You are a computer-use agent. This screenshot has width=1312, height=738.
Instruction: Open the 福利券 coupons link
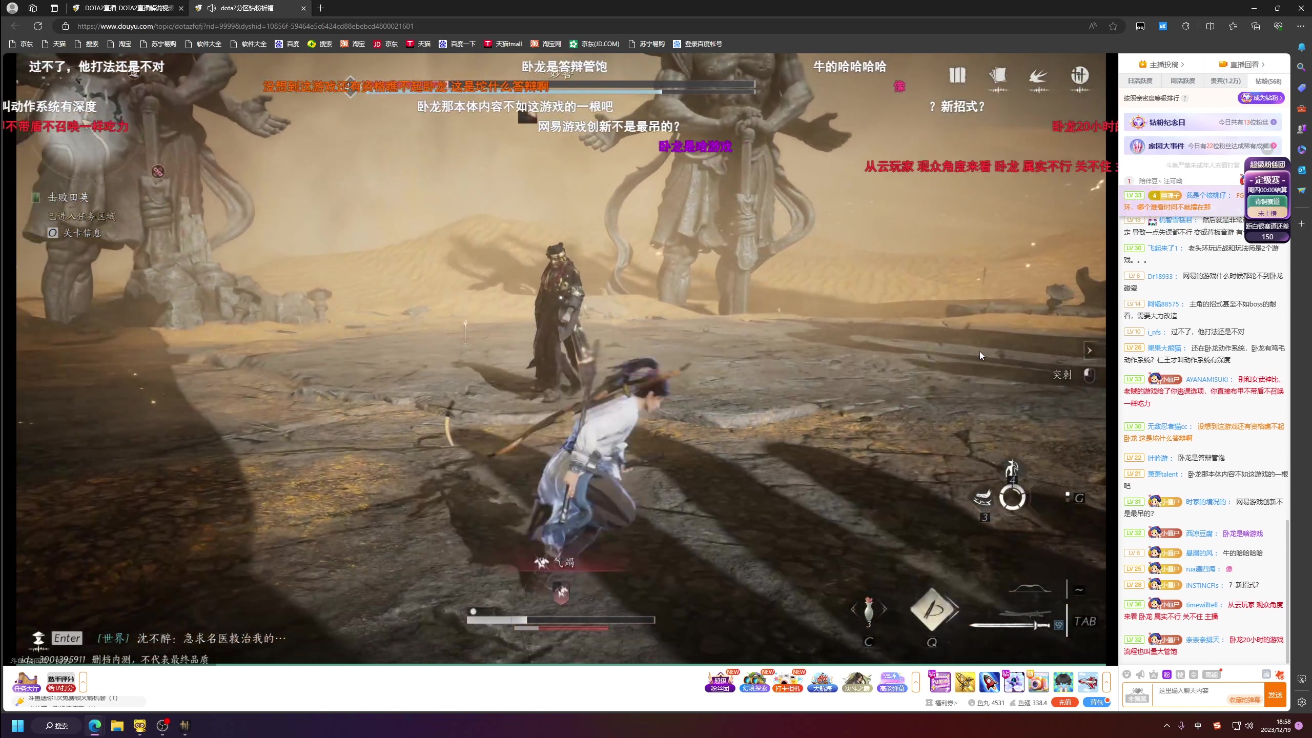pyautogui.click(x=941, y=703)
